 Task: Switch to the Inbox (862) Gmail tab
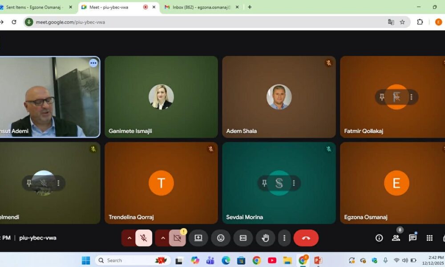tap(198, 7)
